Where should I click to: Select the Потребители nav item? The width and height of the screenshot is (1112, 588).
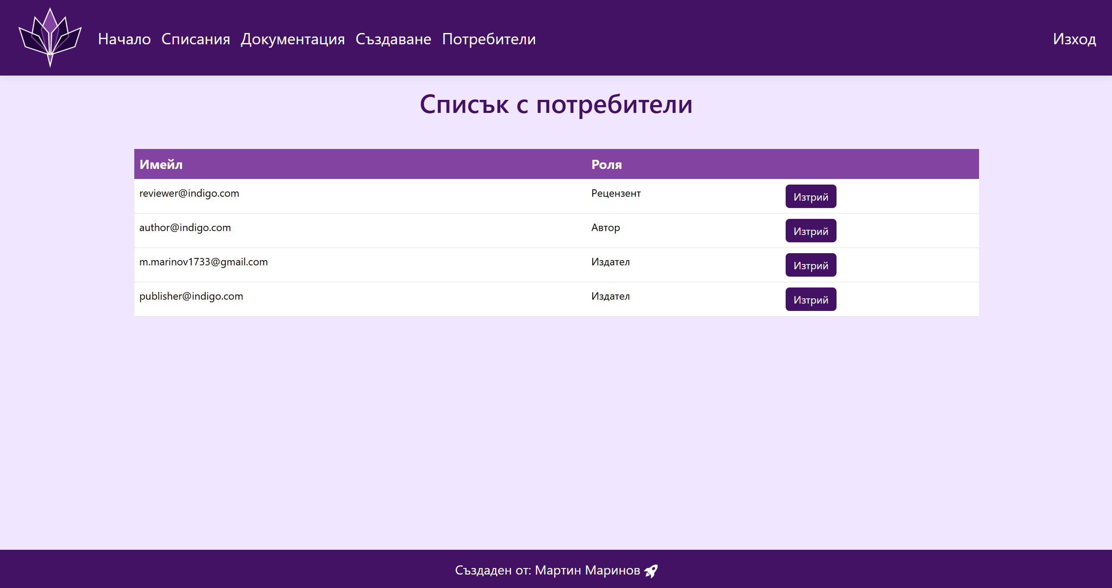(x=489, y=39)
